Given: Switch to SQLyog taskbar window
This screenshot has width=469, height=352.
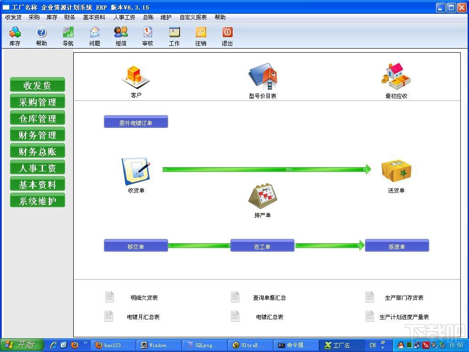Looking at the screenshot, I should point(204,345).
